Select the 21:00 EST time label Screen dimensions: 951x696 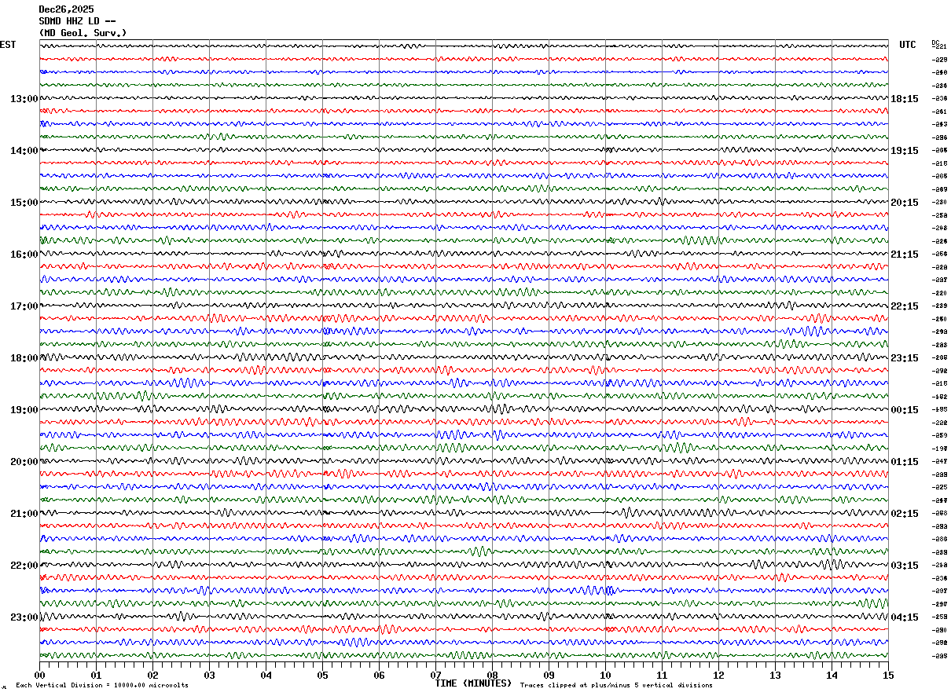pos(24,514)
